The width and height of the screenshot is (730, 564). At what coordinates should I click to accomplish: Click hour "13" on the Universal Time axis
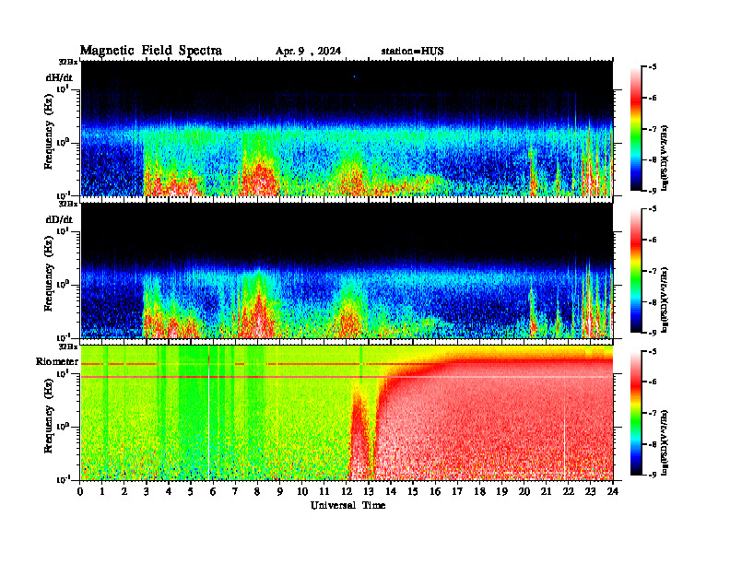(369, 491)
